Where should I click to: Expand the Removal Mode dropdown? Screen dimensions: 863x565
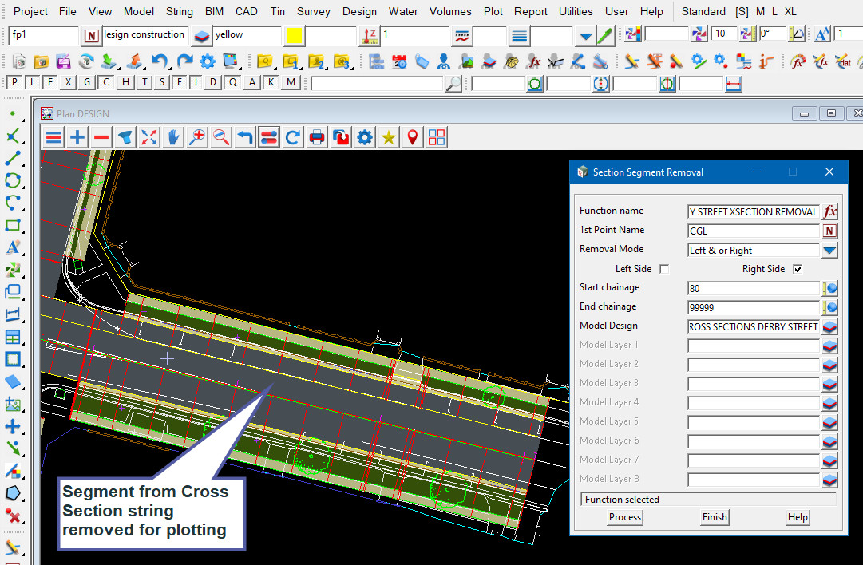[830, 251]
